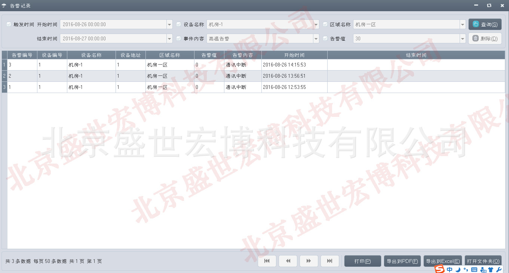The image size is (509, 273).
Task: Click the 导出到Excel button
Action: point(442,261)
